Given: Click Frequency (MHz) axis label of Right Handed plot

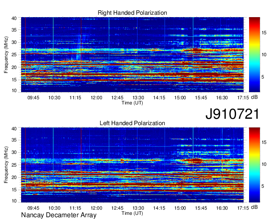Looking at the screenshot, I should (6, 55).
